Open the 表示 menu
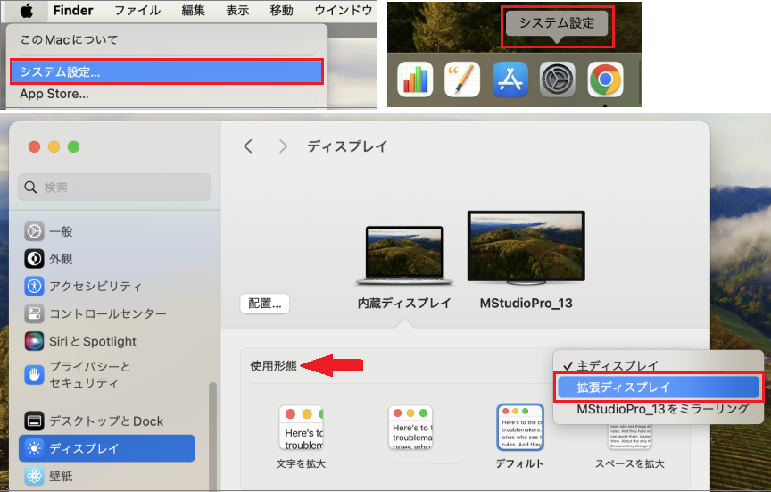Screen dimensions: 771x492 click(x=237, y=11)
